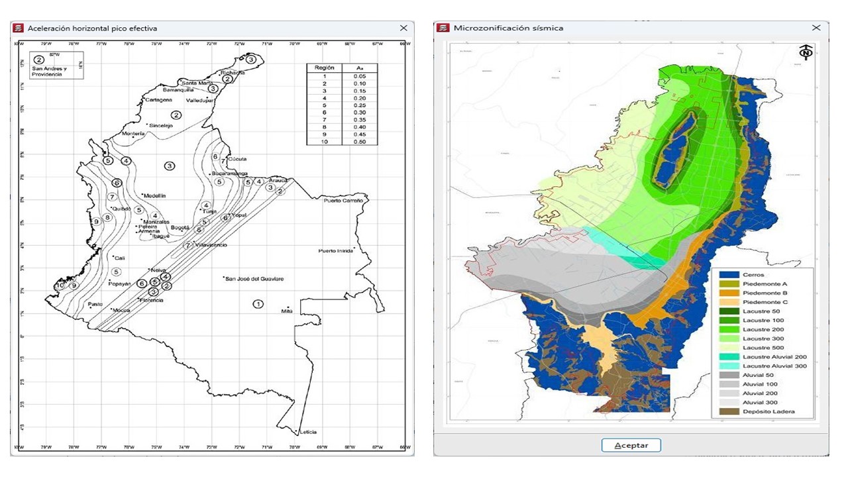The height and width of the screenshot is (477, 848).
Task: Click the 'Aluvial 100' legend label
Action: click(759, 384)
